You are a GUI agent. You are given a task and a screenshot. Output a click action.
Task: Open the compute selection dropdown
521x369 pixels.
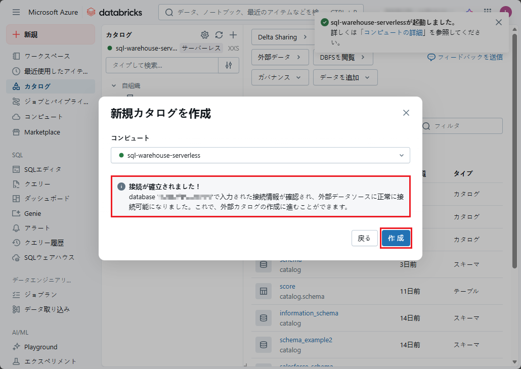[260, 155]
